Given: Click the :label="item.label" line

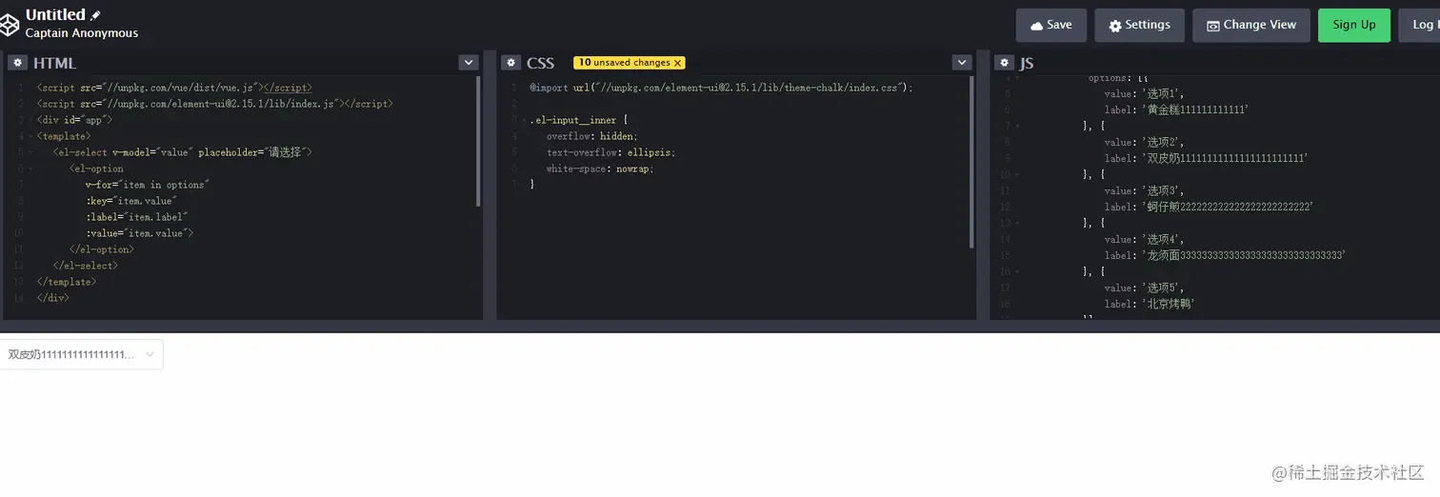Looking at the screenshot, I should (136, 217).
